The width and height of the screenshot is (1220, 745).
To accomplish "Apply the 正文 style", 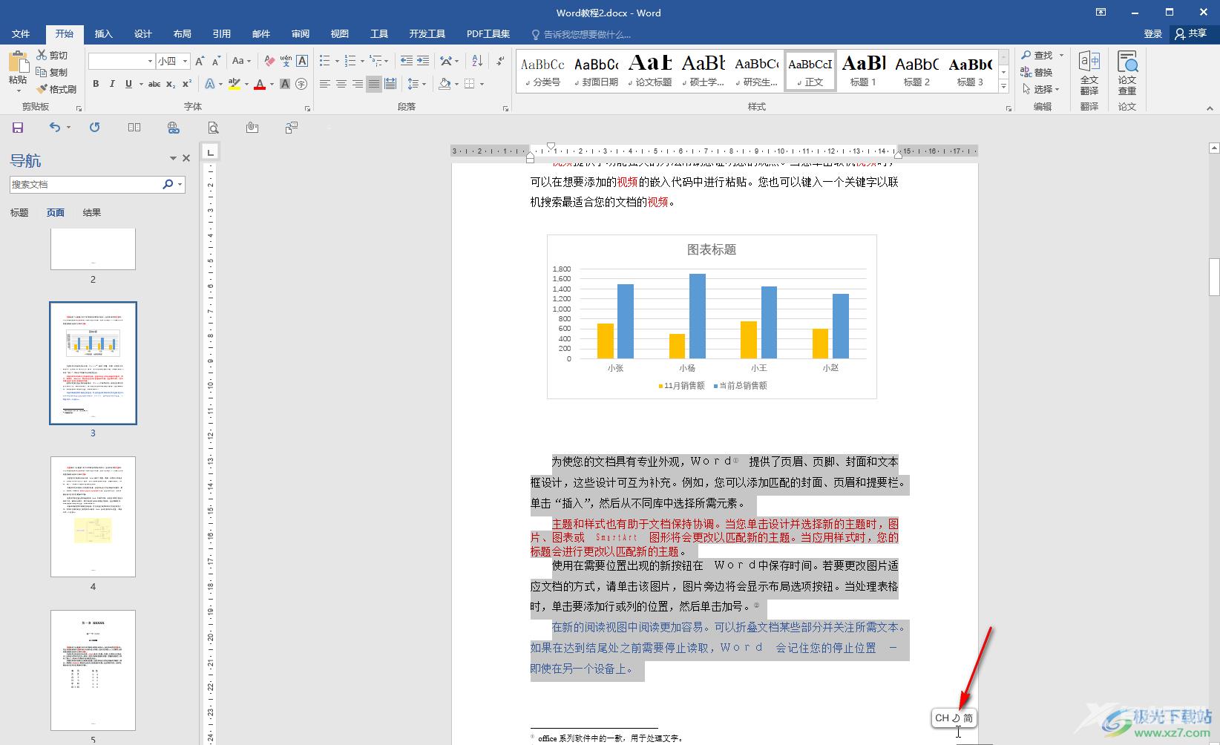I will (810, 71).
